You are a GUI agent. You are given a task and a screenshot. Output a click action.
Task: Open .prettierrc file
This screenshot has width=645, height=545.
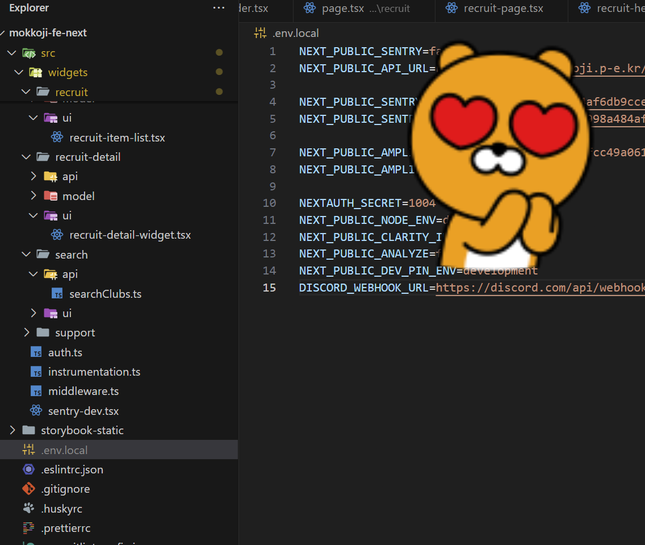coord(66,528)
